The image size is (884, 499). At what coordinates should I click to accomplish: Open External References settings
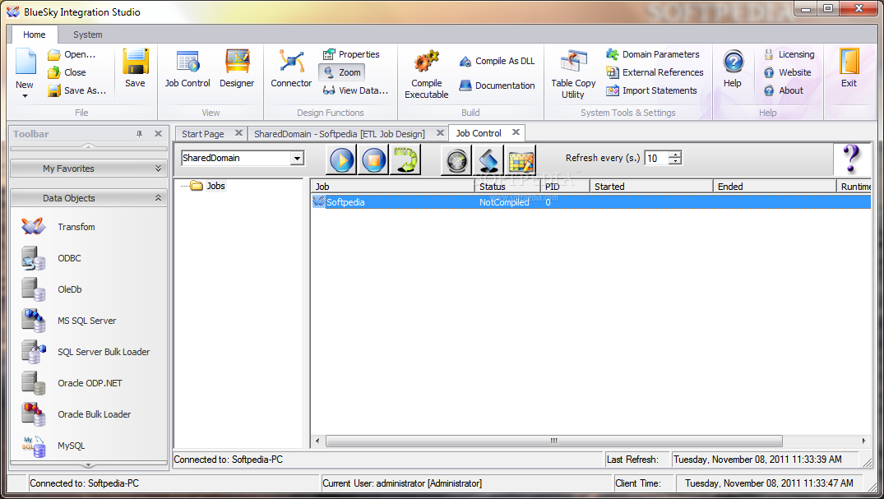coord(655,72)
